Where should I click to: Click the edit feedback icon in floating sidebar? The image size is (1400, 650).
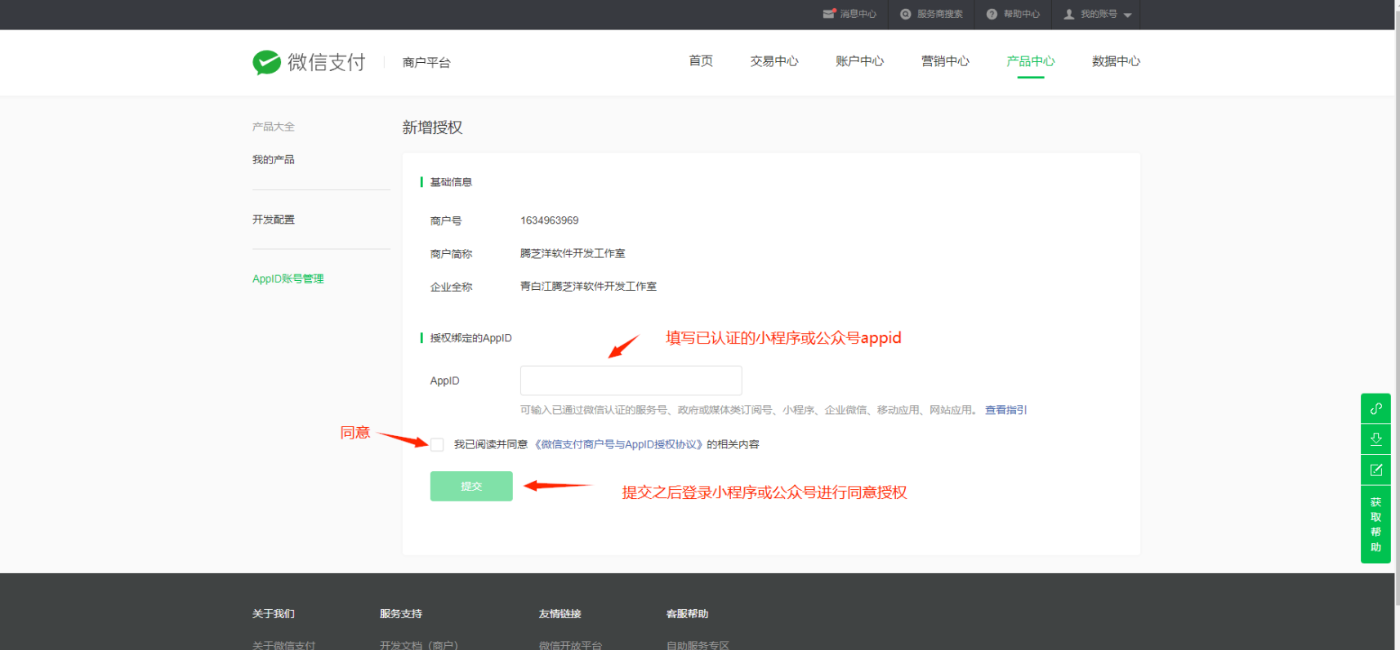[1375, 470]
